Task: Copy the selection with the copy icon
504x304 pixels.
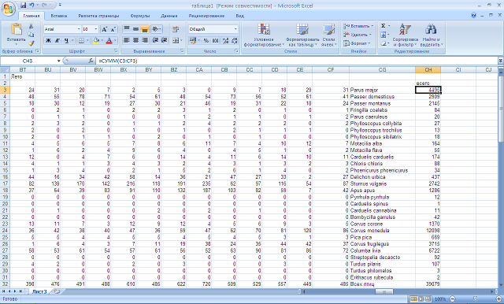Action: [x=31, y=35]
